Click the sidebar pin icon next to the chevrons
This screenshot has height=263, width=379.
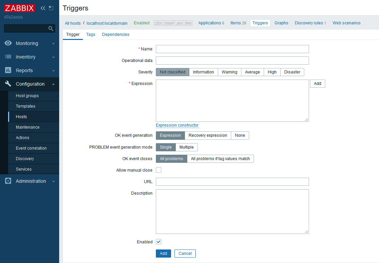pos(51,7)
